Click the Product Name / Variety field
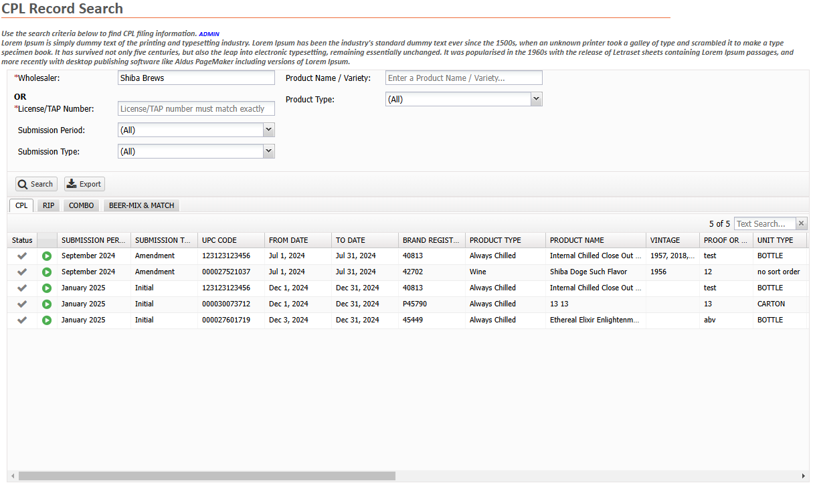Screen dimensions: 815x489 (464, 78)
